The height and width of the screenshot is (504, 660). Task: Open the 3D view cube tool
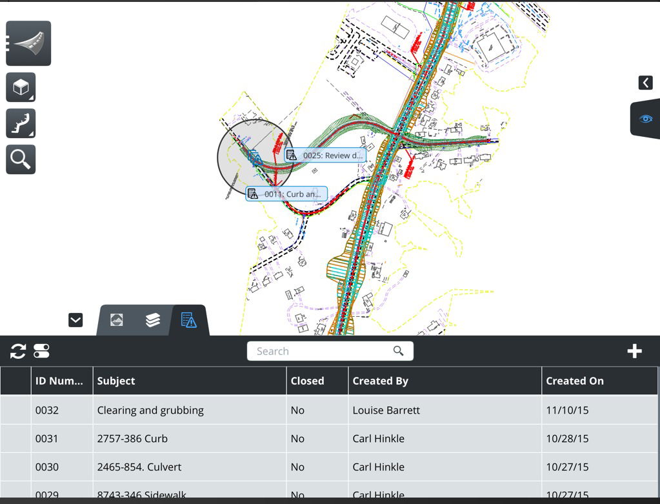click(x=21, y=87)
